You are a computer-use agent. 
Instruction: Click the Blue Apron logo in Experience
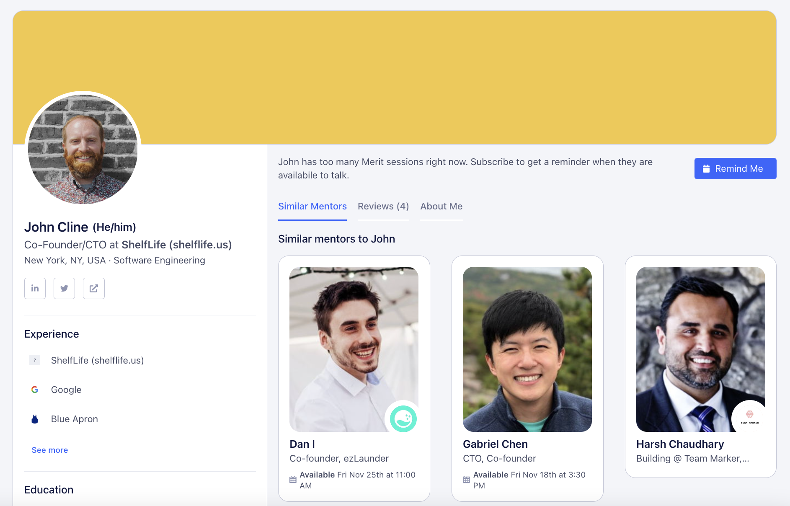pos(35,419)
